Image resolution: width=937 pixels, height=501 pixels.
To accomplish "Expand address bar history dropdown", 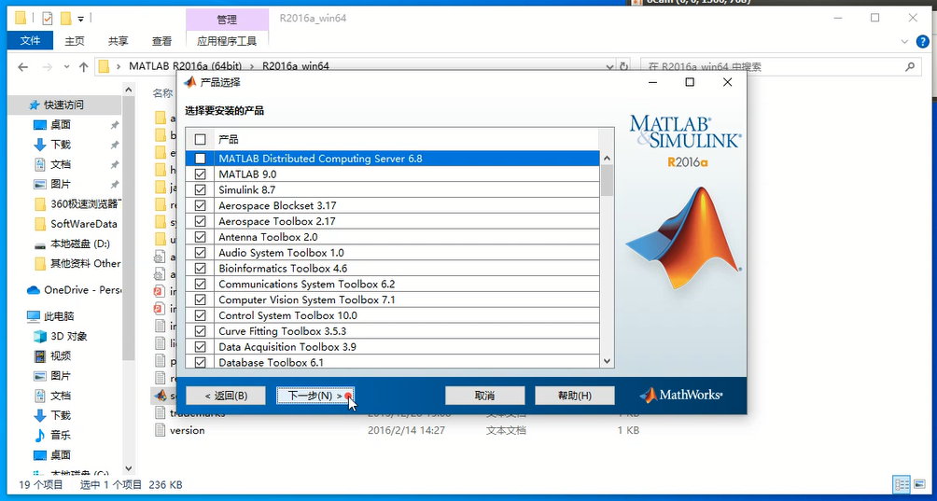I will point(609,67).
